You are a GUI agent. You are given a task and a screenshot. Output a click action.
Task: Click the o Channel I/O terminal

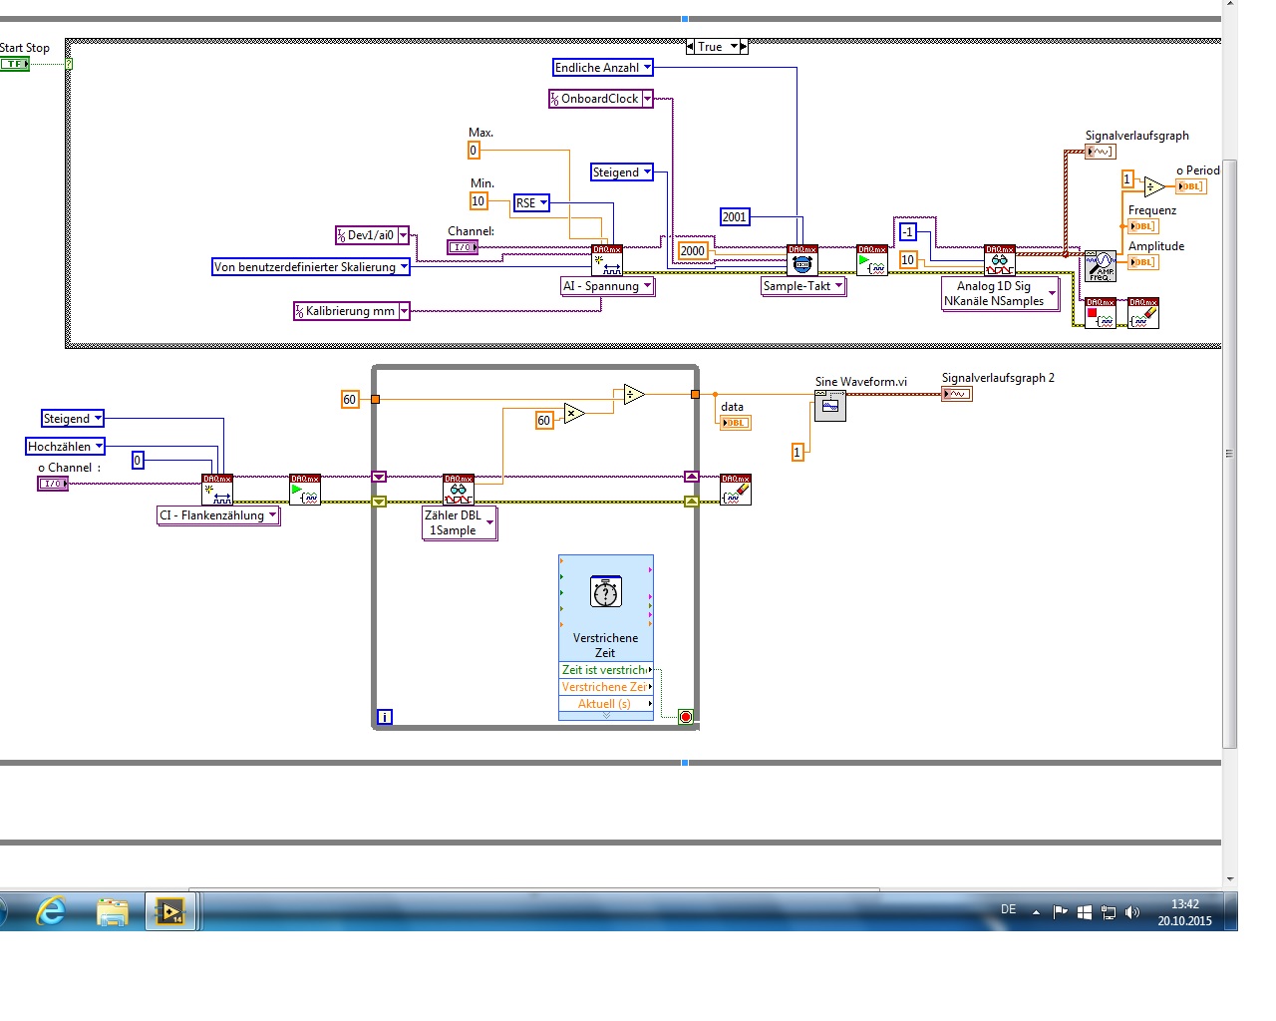[x=53, y=484]
